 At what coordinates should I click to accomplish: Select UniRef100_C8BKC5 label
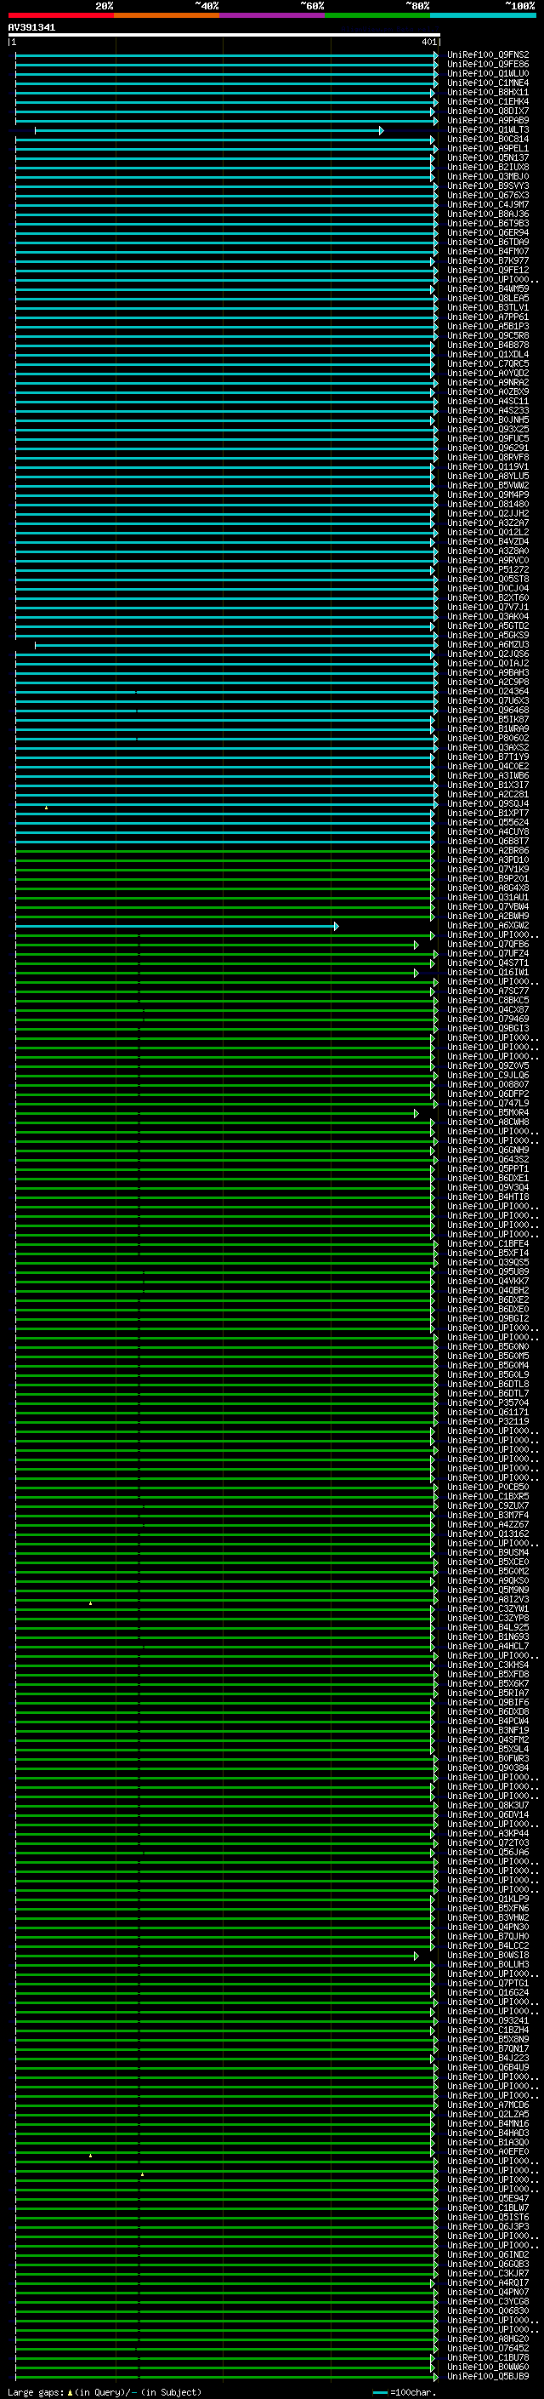(488, 1001)
